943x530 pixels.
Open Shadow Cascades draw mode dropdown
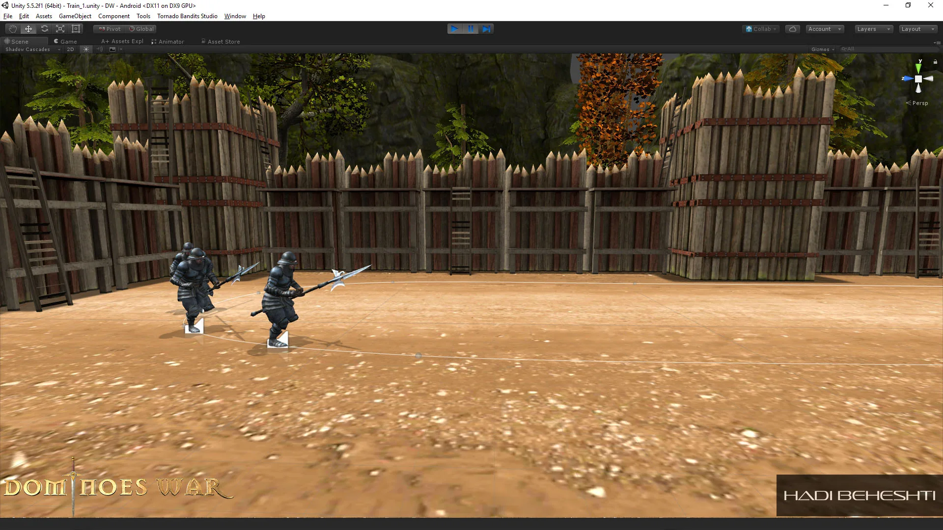coord(32,49)
